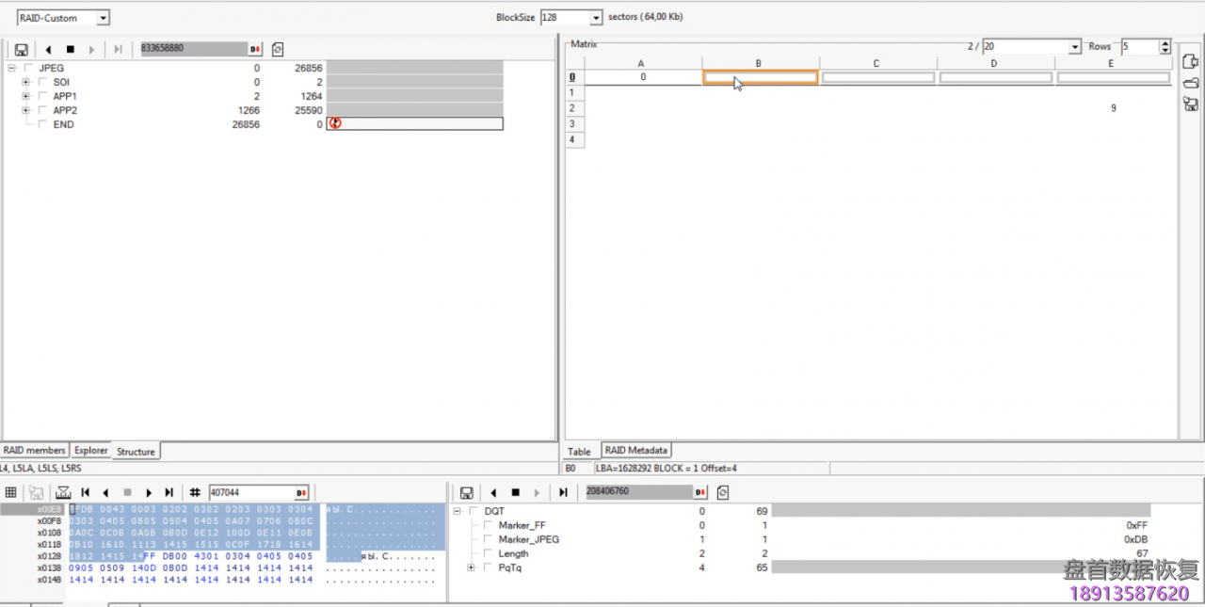This screenshot has height=607, width=1205.
Task: Check the APP1 checkbox in the tree
Action: click(x=42, y=96)
